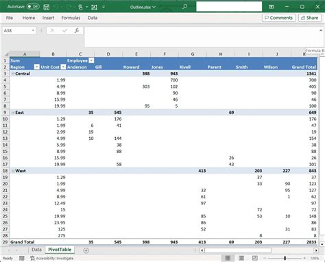
Task: Open the Name Box dropdown arrow
Action: (x=33, y=30)
